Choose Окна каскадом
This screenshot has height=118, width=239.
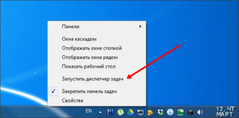pyautogui.click(x=97, y=39)
